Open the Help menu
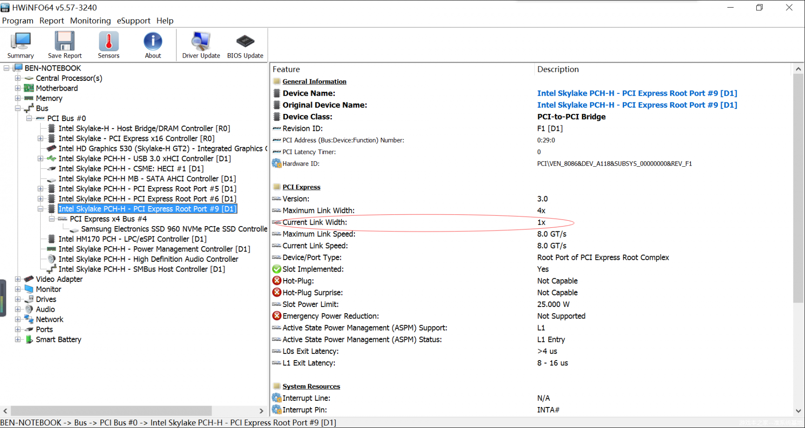 pos(165,21)
